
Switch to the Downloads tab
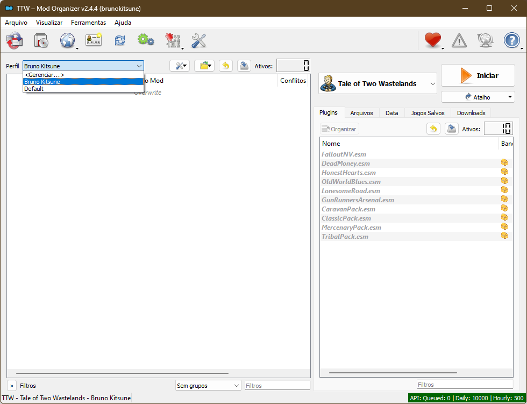[471, 113]
